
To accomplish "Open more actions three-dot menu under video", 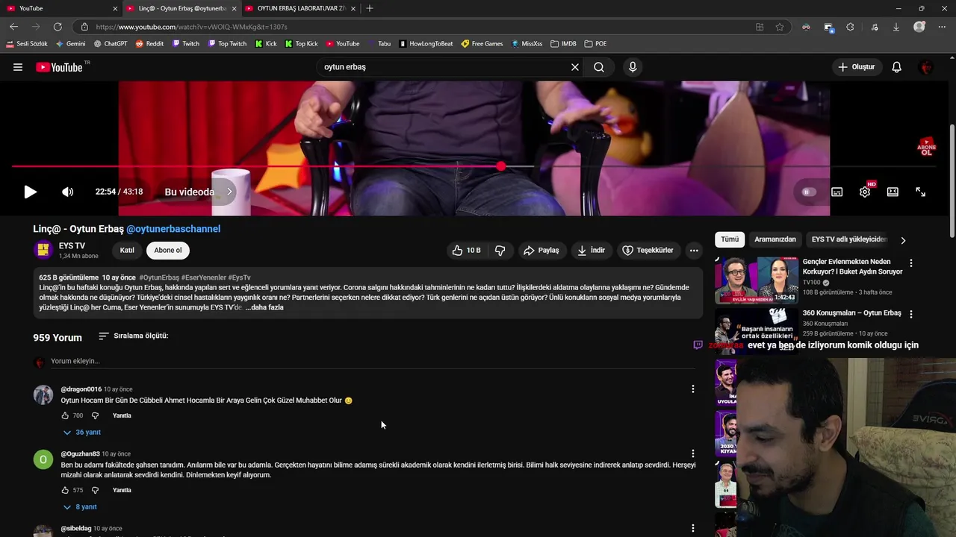I will coord(694,251).
